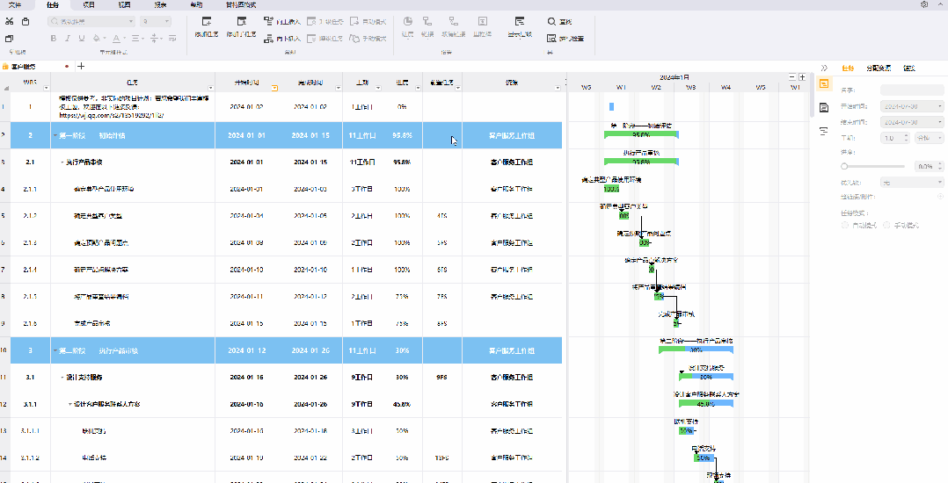
Task: Collapse the WBS 3.1.1 summary row
Action: tap(69, 404)
